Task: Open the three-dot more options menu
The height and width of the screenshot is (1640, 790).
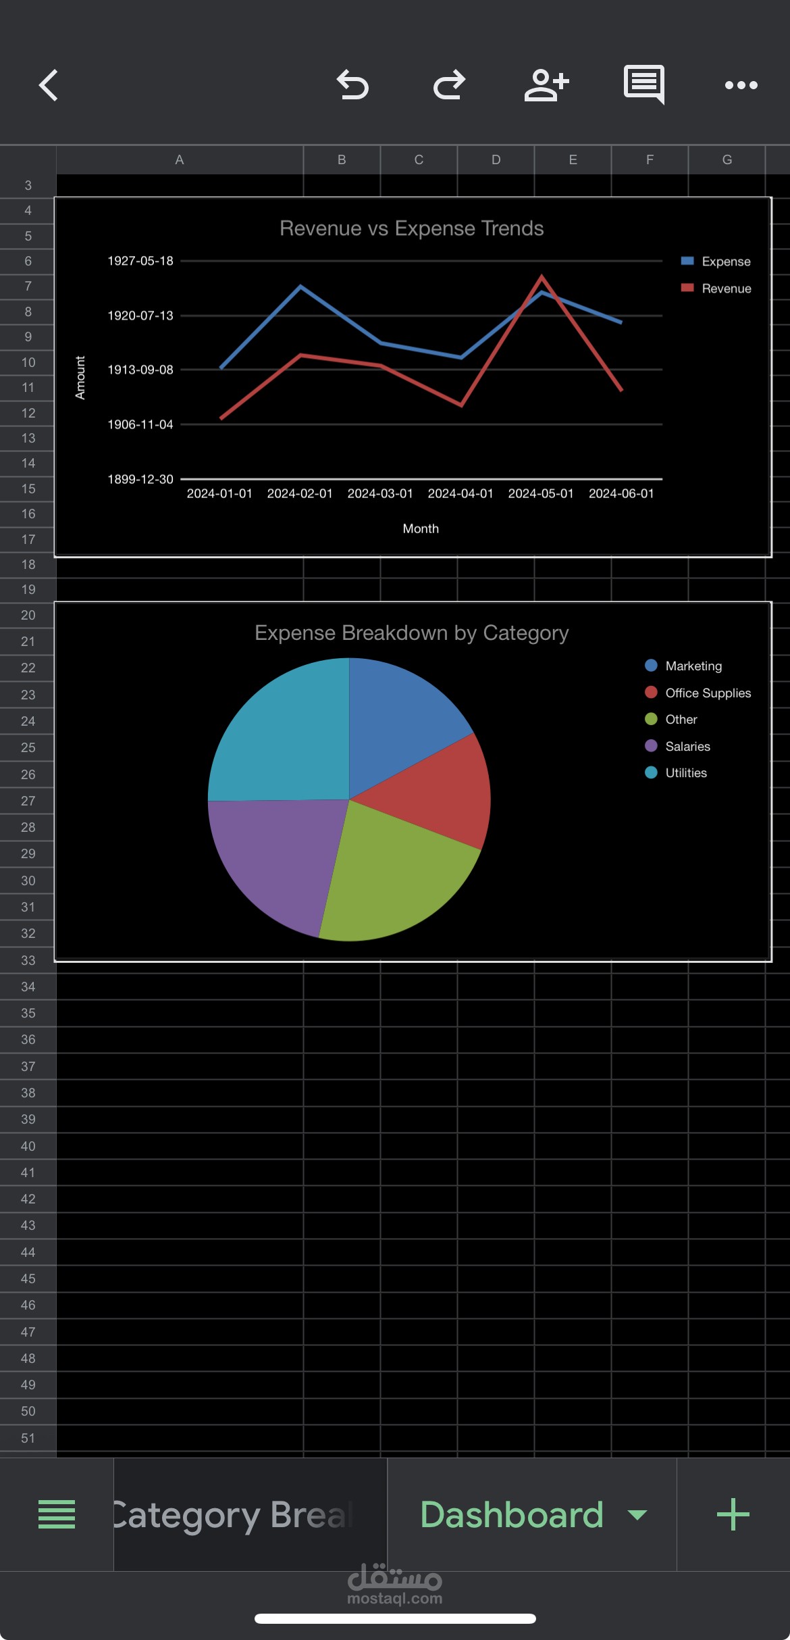Action: 741,85
